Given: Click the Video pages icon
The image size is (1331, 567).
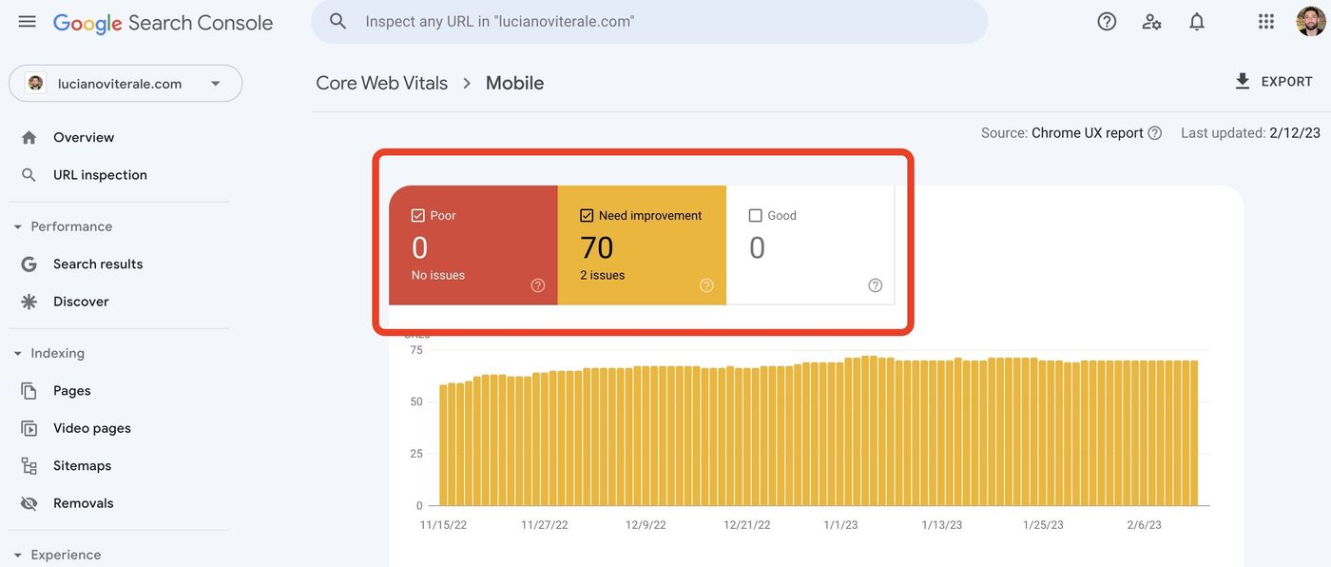Looking at the screenshot, I should coord(29,428).
